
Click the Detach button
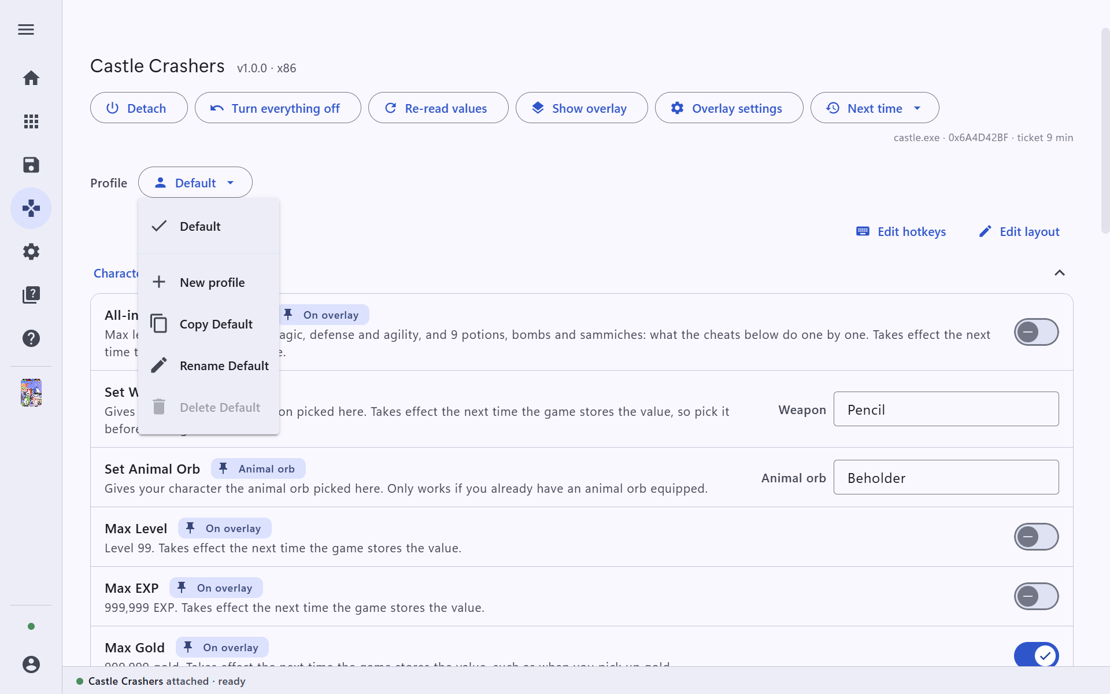[139, 108]
